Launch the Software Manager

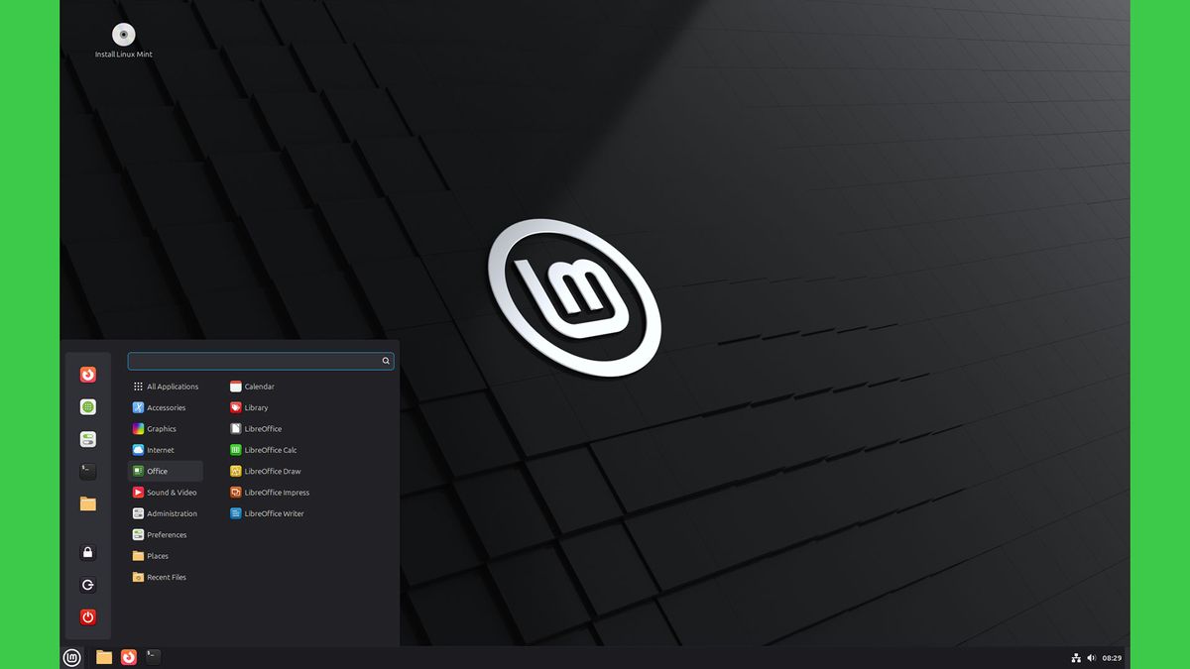click(x=87, y=406)
